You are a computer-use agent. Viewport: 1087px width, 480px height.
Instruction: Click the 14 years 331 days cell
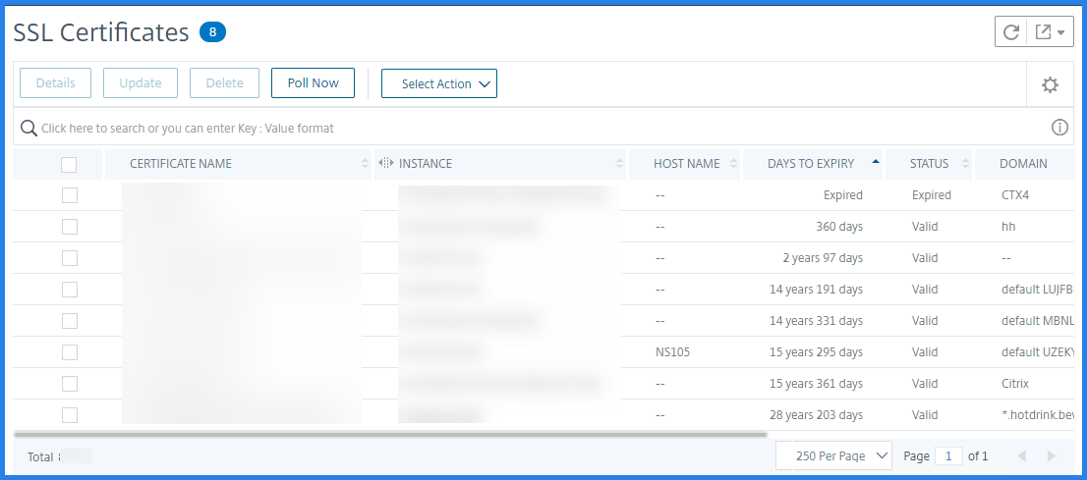[816, 321]
